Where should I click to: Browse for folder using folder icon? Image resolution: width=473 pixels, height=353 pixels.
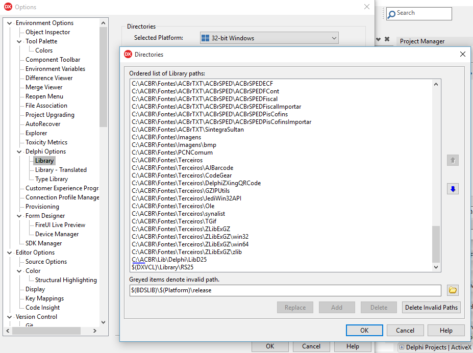[x=453, y=290]
